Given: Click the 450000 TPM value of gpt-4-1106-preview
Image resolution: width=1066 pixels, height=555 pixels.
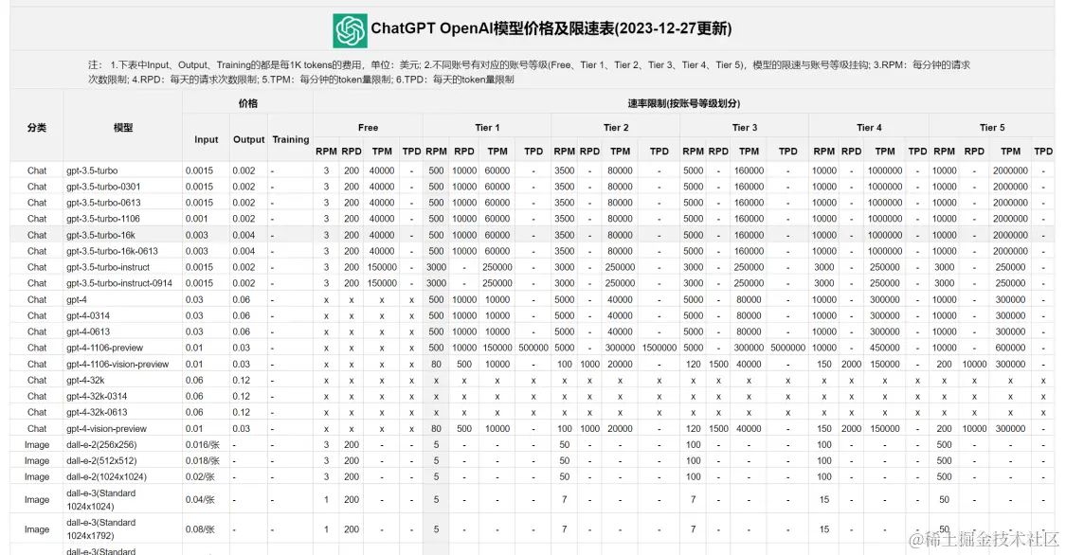Looking at the screenshot, I should [x=884, y=348].
